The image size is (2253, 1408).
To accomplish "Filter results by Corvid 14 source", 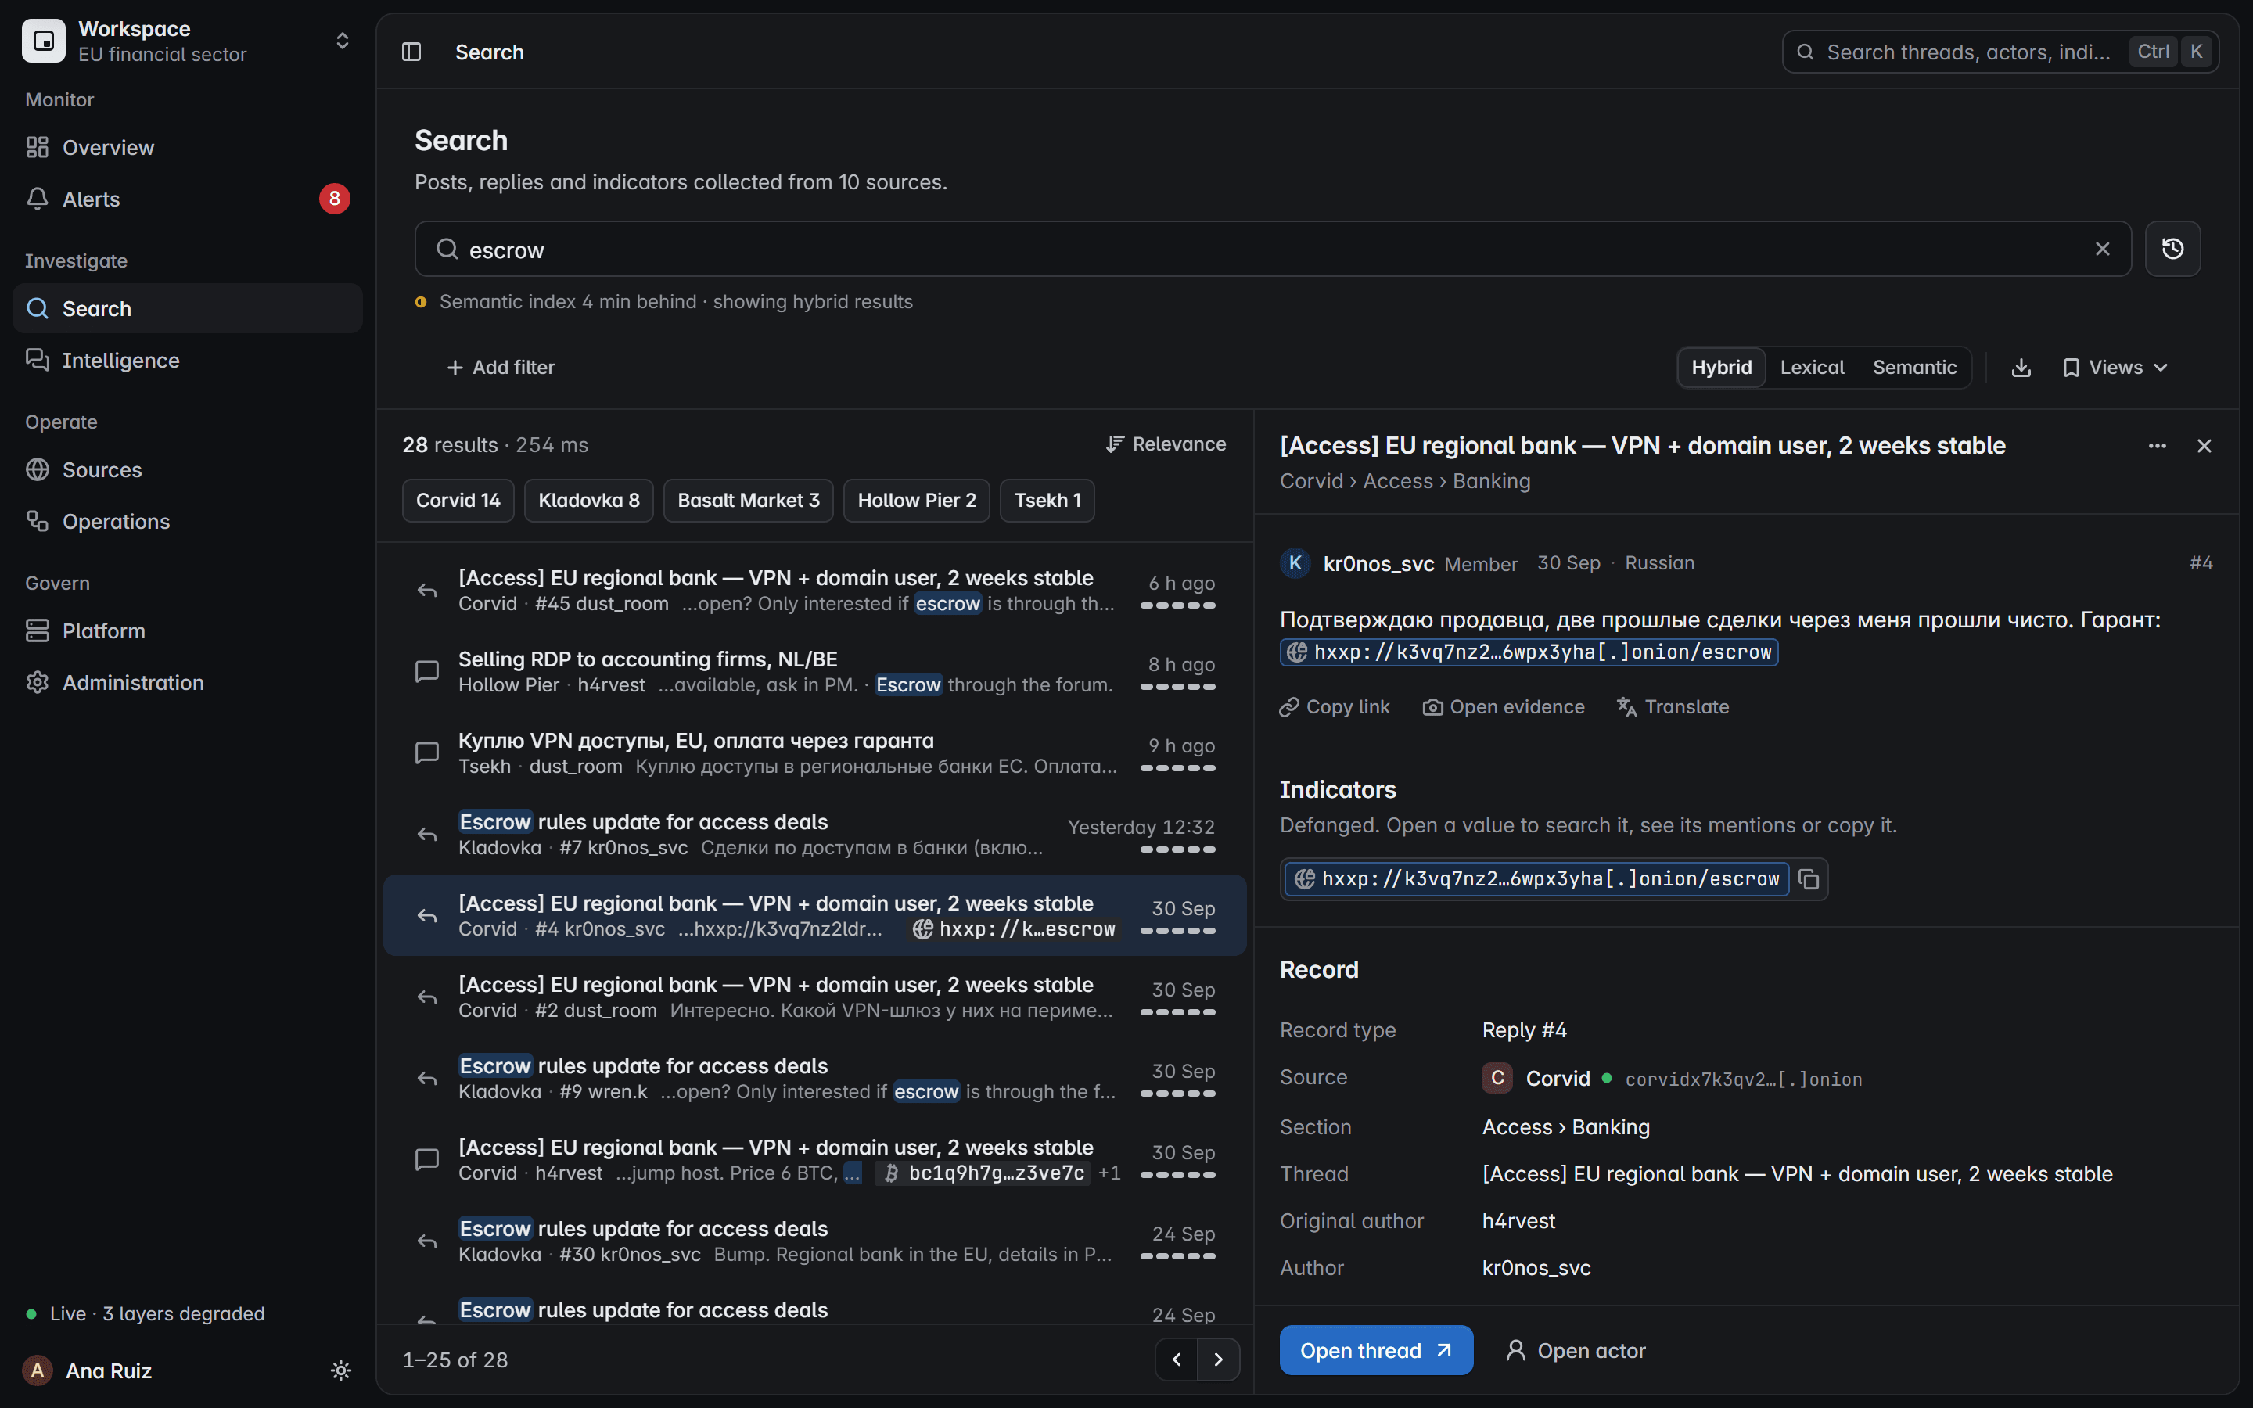I will click(457, 501).
